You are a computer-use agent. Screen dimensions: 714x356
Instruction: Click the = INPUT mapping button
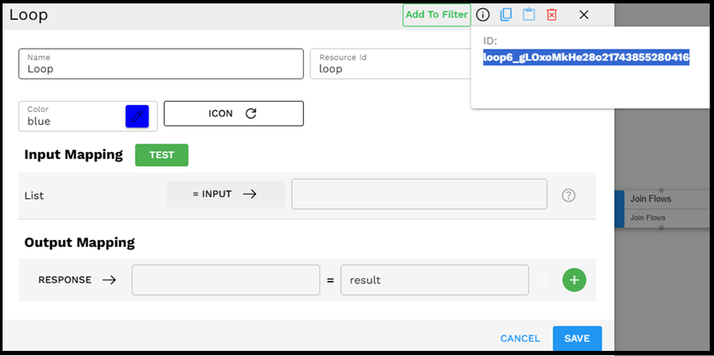point(225,194)
